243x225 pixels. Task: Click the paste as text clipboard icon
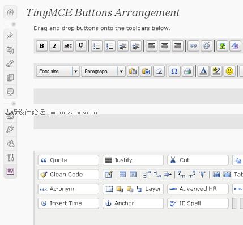(x=133, y=71)
